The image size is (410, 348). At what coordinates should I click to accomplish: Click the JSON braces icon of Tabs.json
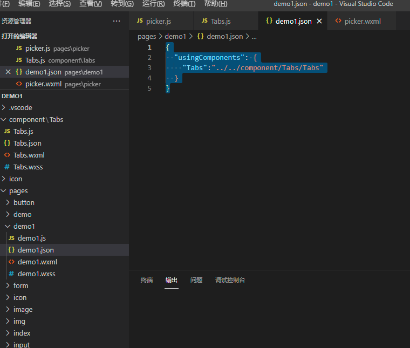click(7, 143)
